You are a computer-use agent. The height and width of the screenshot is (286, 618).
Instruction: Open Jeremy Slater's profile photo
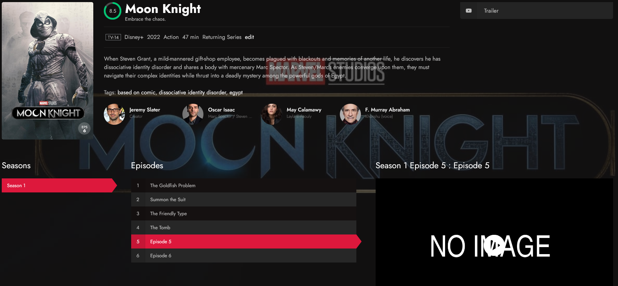coord(114,114)
